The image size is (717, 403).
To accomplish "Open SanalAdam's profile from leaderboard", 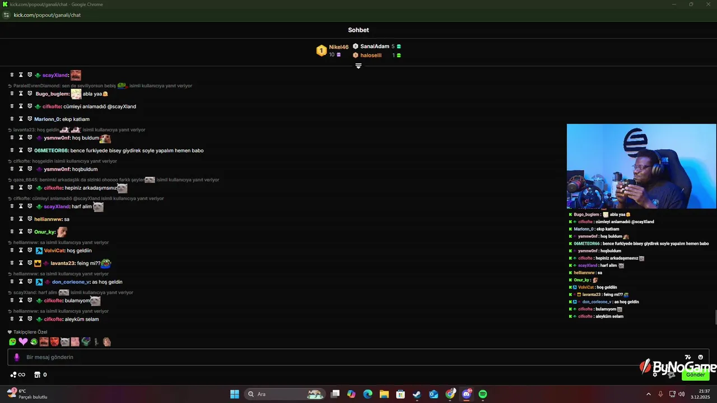I will tap(375, 46).
